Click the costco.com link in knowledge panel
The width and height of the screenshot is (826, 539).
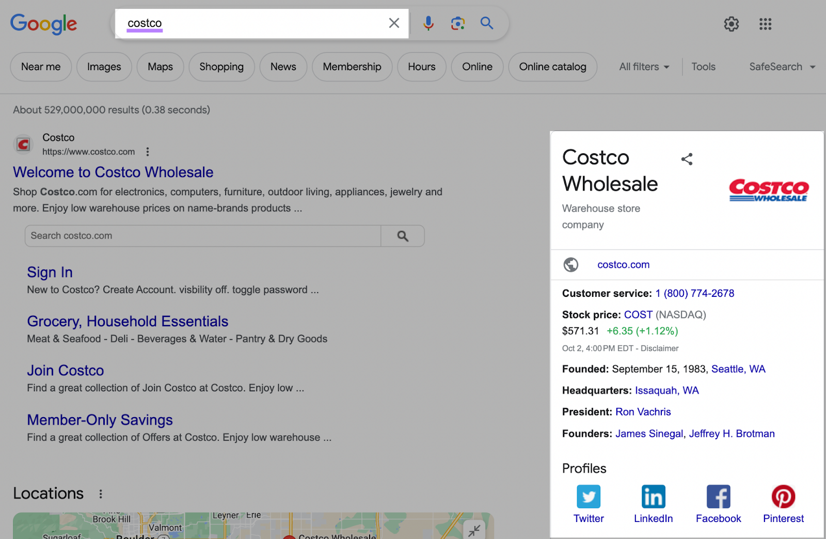[624, 264]
